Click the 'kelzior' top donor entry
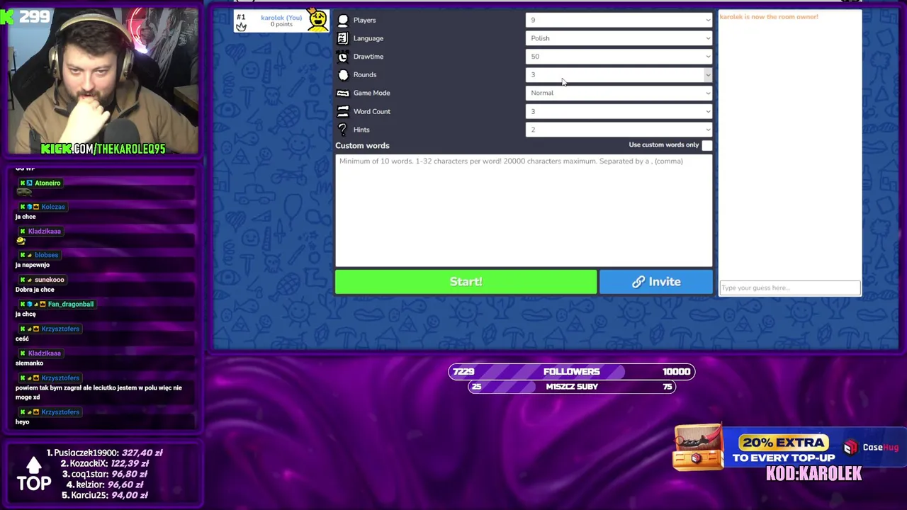The width and height of the screenshot is (907, 510). point(105,484)
